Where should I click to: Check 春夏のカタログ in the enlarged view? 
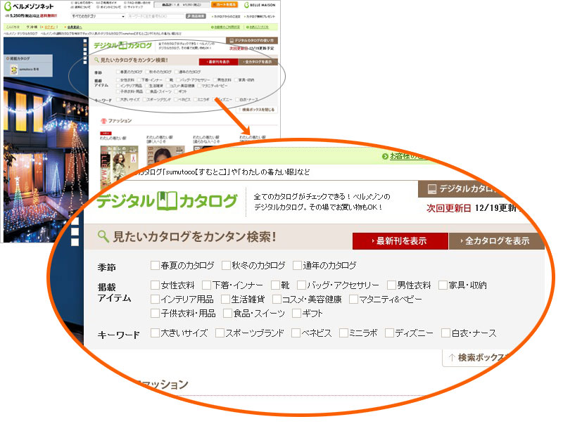point(155,266)
